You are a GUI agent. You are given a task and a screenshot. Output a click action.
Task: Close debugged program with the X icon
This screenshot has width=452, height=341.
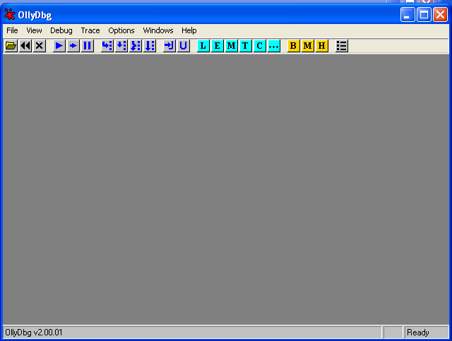coord(40,46)
